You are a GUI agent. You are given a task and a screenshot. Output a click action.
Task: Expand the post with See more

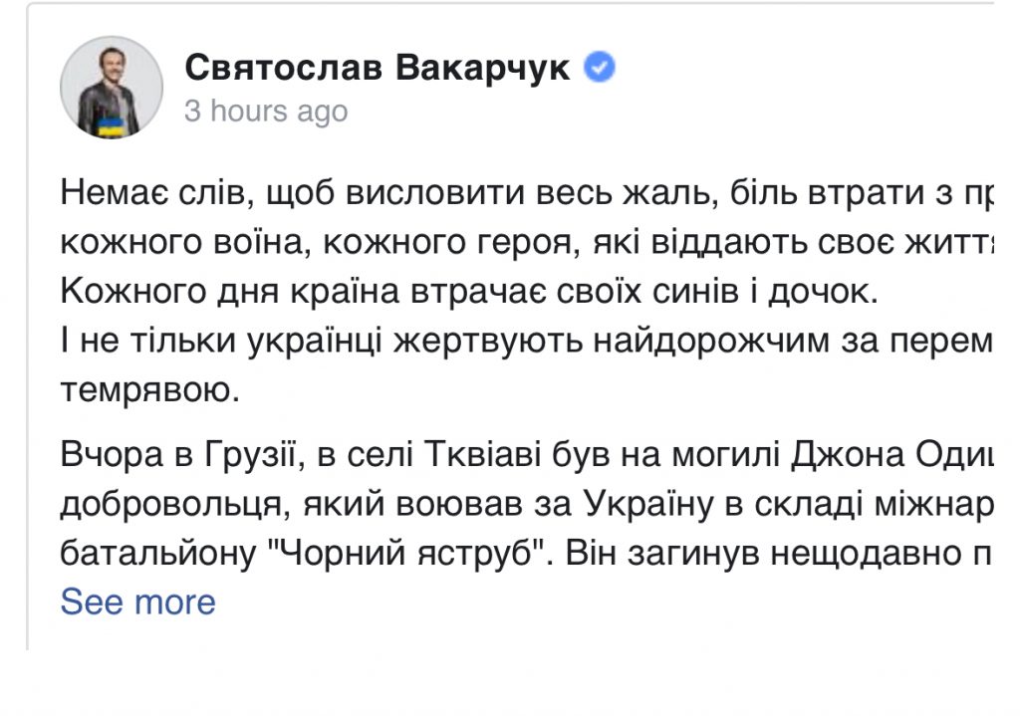pyautogui.click(x=137, y=601)
